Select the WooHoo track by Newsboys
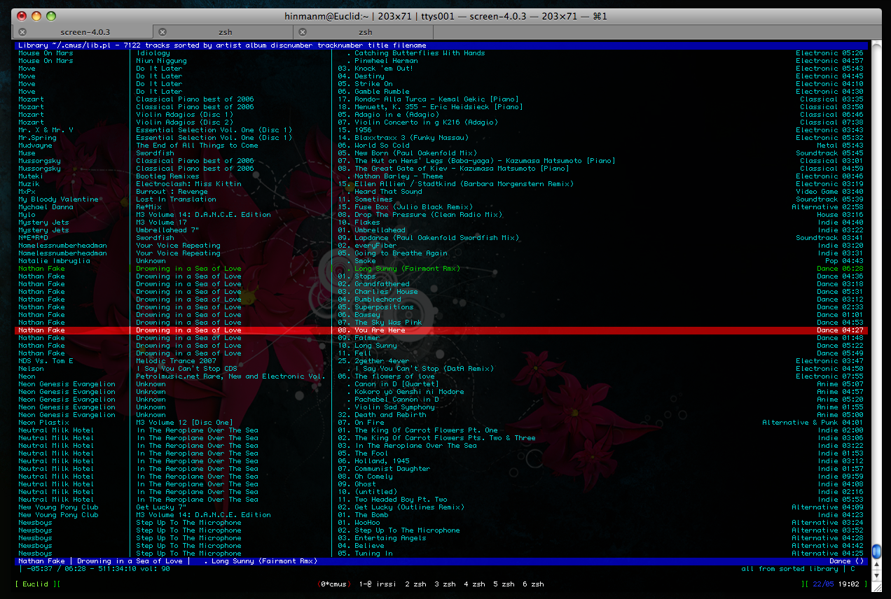891x599 pixels. [367, 523]
